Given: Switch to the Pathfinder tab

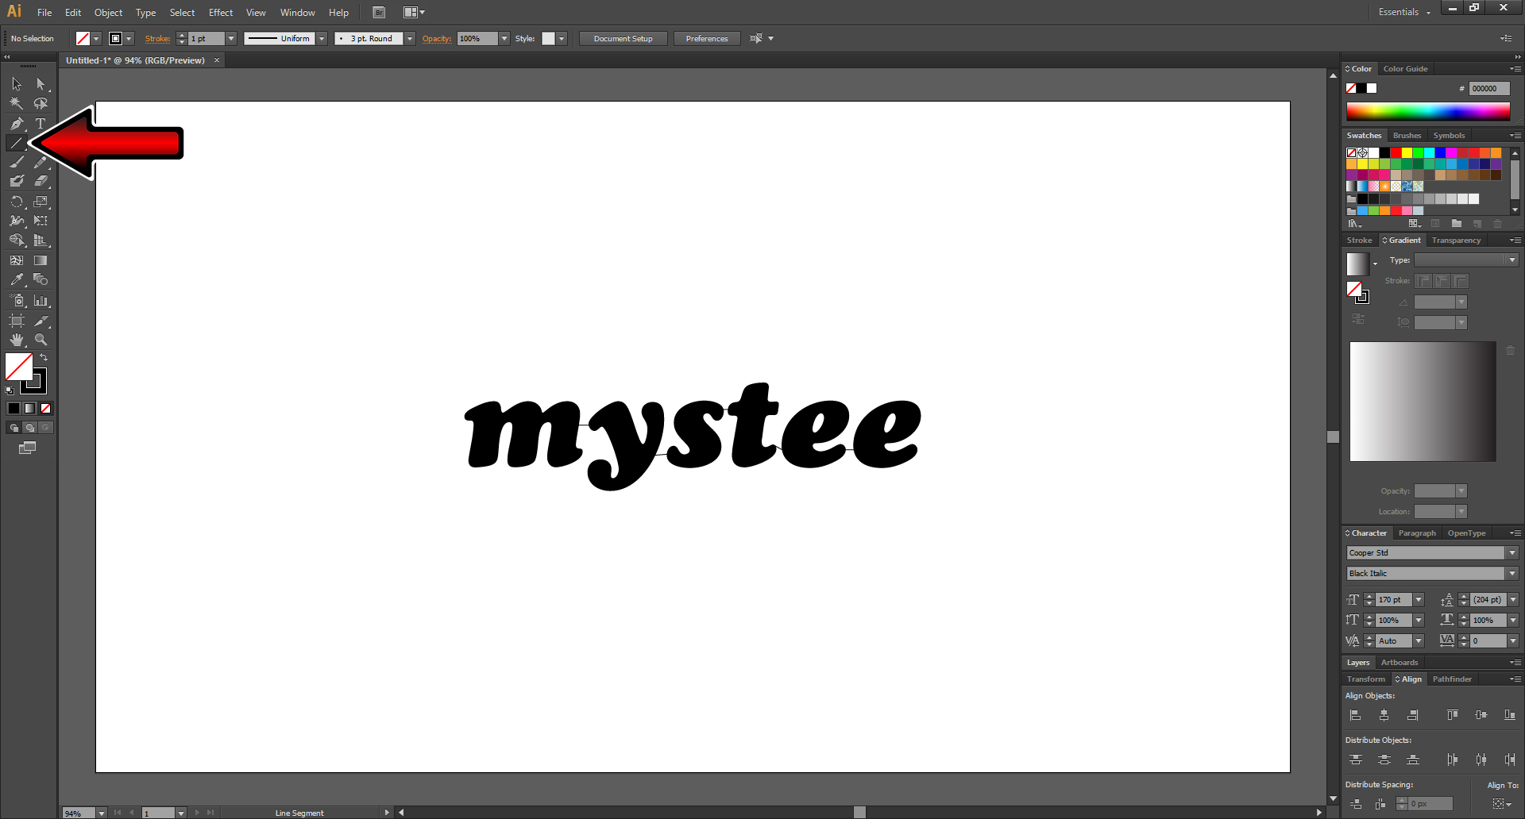Looking at the screenshot, I should click(x=1452, y=679).
